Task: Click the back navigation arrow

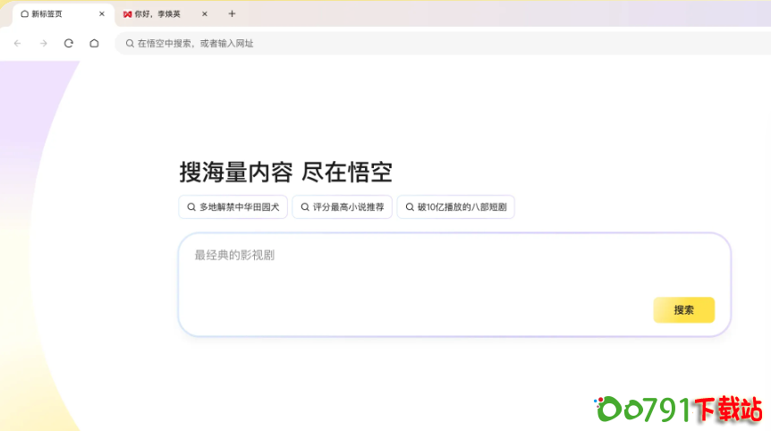Action: [x=17, y=43]
